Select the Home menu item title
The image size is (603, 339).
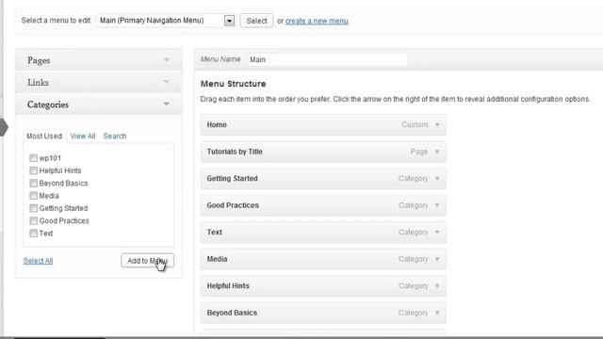[217, 124]
